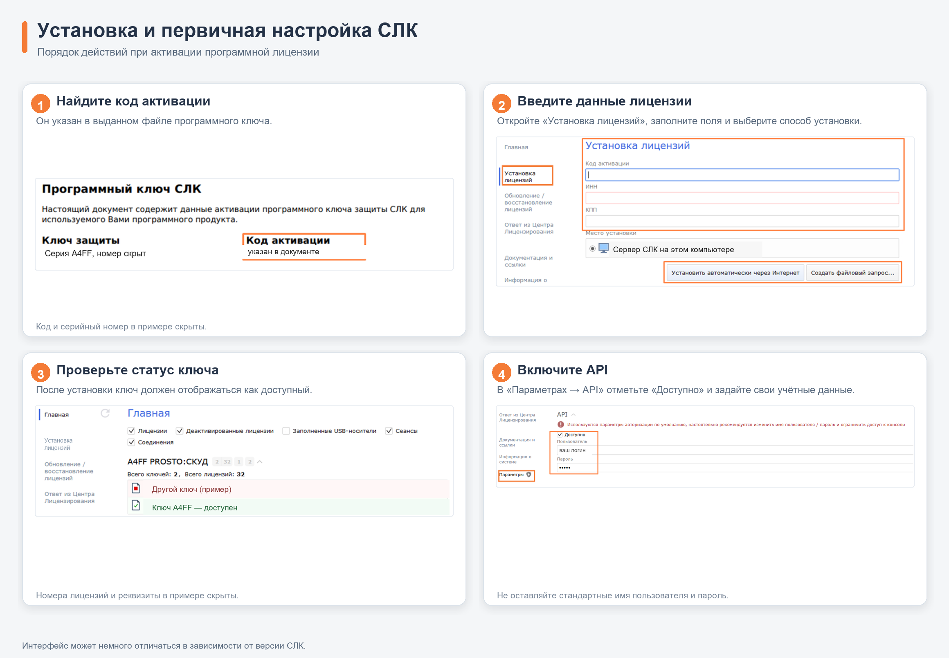Open Ответ из Центра Лицензирования in step 2 sidebar
The image size is (949, 658).
(529, 228)
